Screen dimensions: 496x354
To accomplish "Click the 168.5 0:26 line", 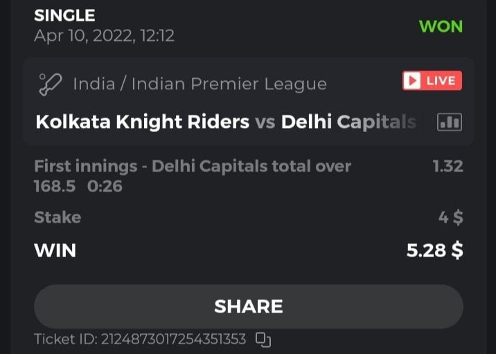I will tap(78, 186).
